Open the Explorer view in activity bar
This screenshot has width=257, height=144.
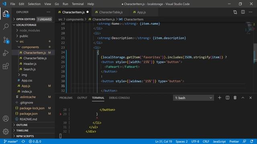click(x=6, y=14)
